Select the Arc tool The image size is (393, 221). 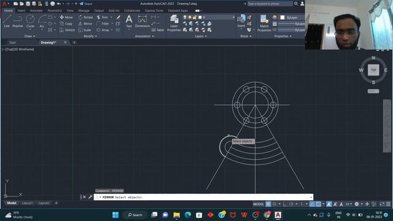42,21
